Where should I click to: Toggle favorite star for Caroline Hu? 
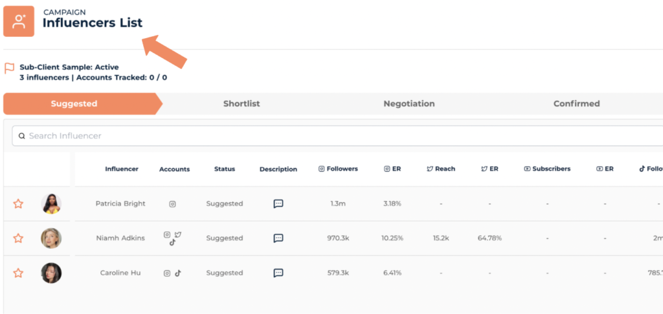pyautogui.click(x=18, y=273)
